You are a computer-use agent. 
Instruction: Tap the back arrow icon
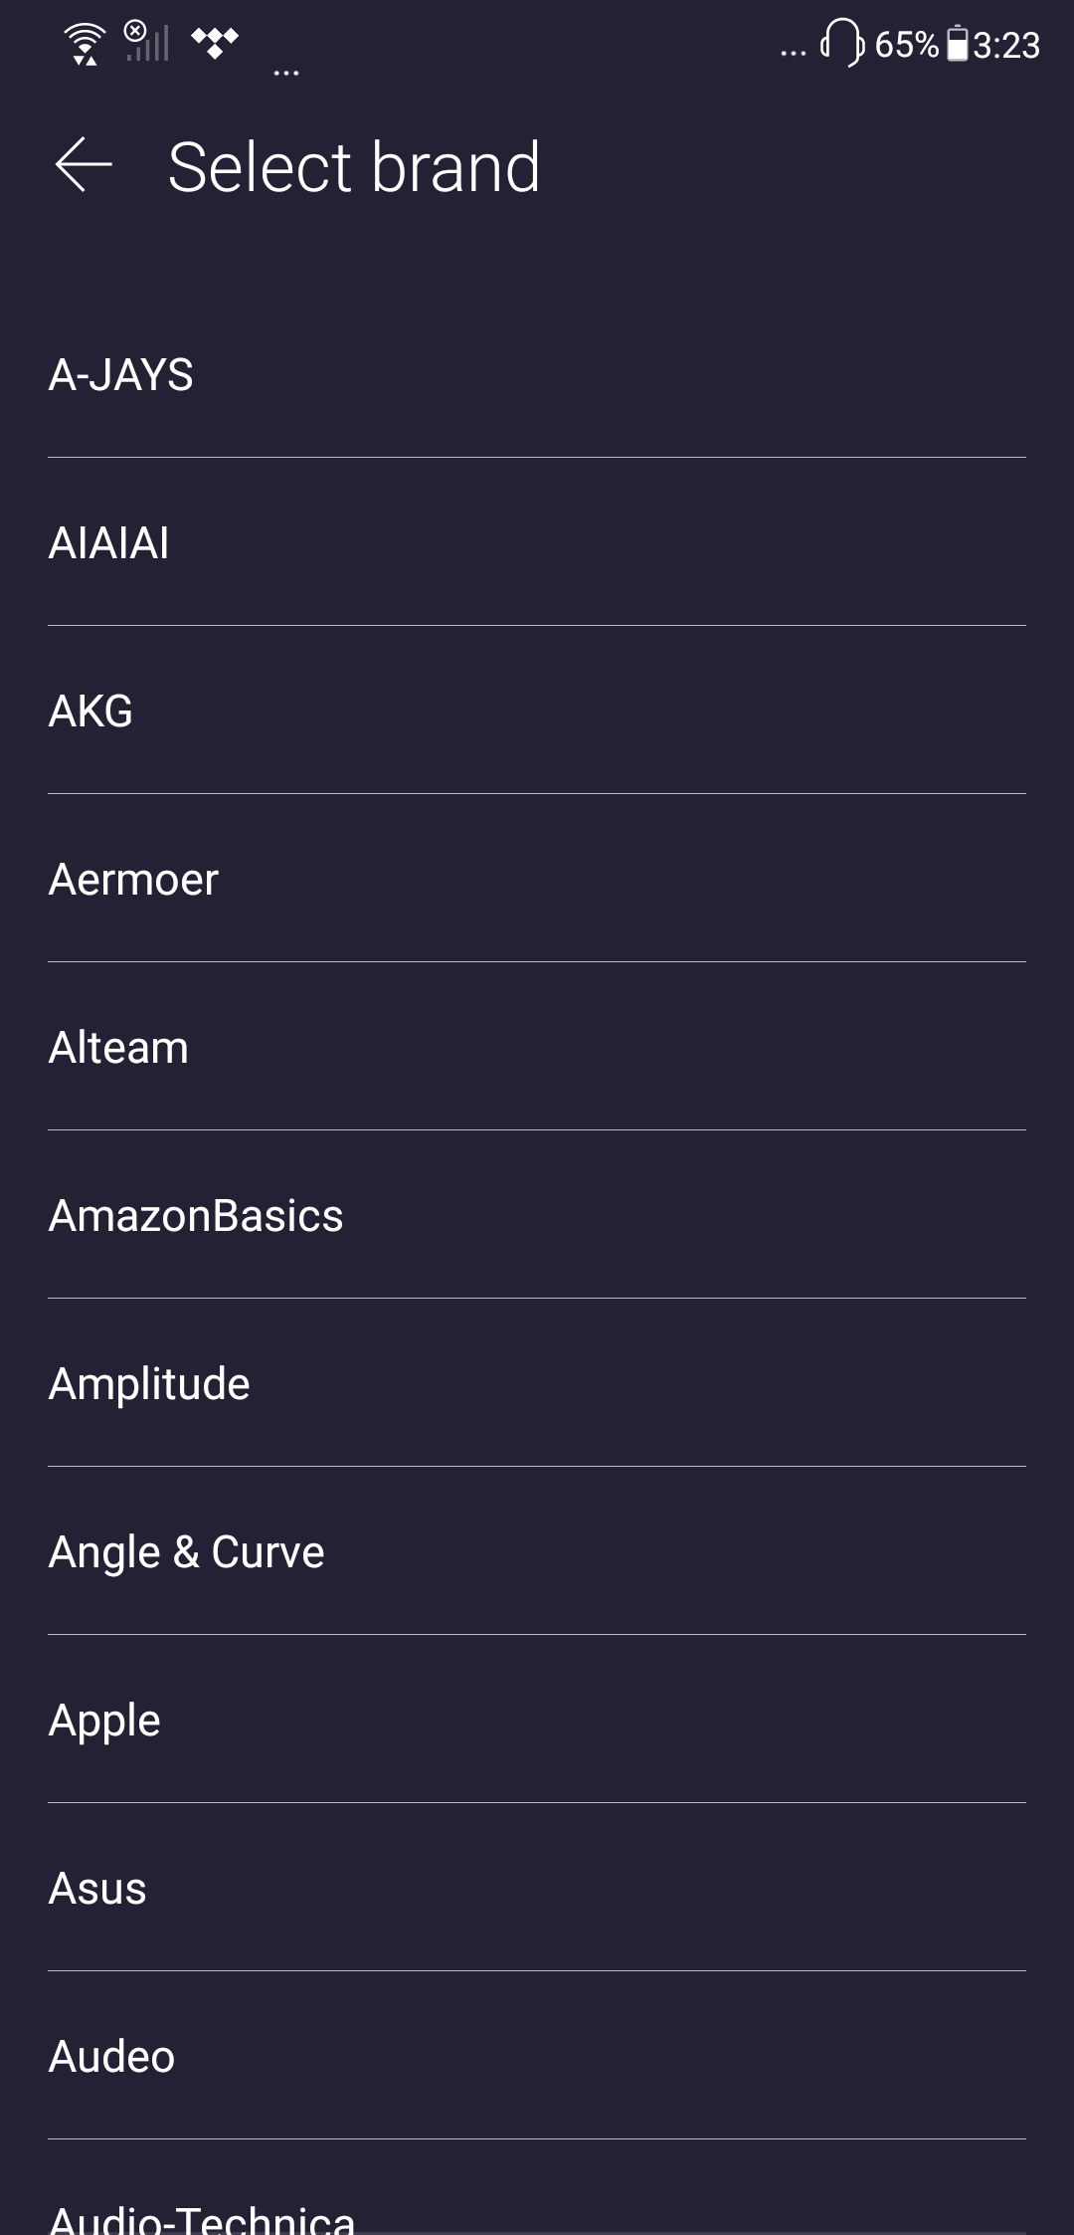click(x=84, y=165)
